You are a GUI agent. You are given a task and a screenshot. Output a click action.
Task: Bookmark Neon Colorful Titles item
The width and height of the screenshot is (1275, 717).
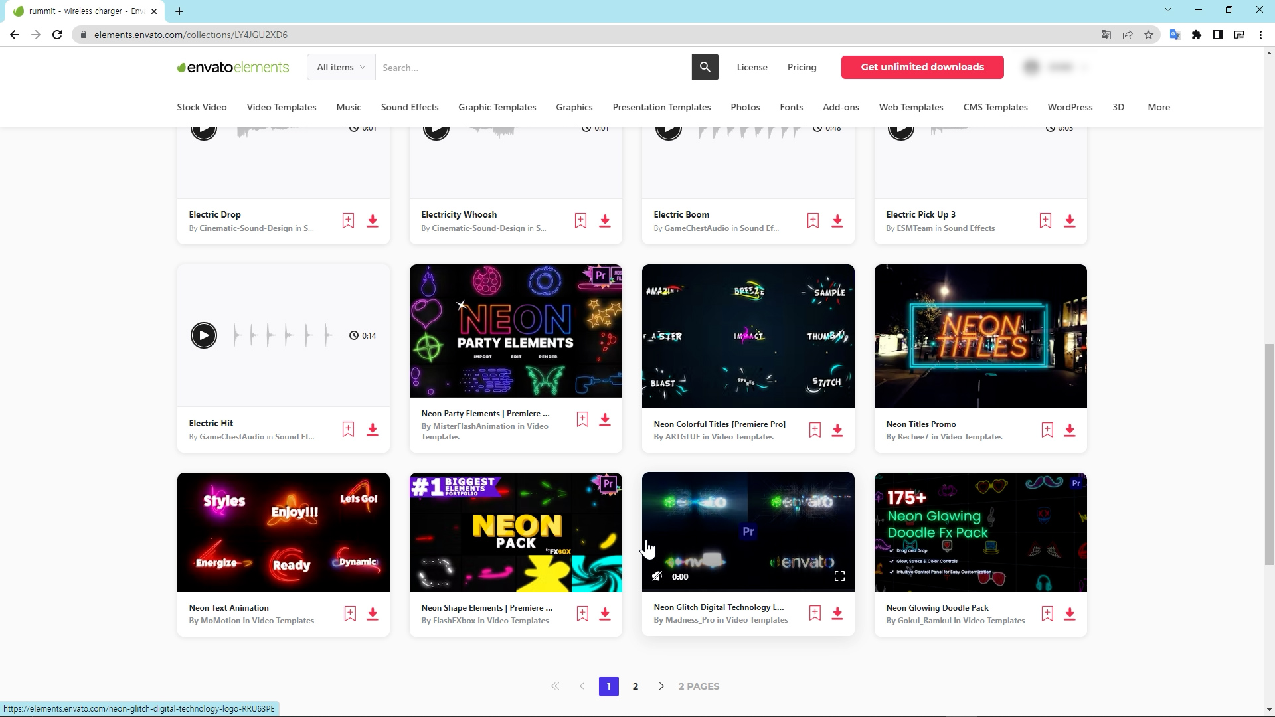coord(815,430)
